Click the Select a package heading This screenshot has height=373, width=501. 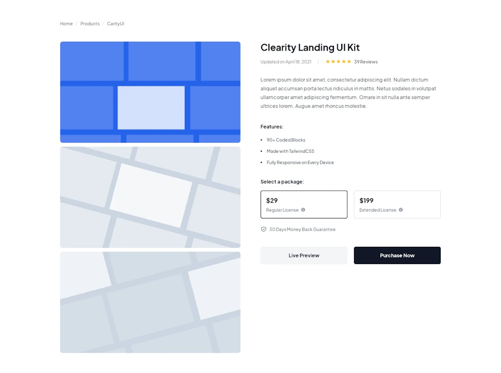(x=282, y=182)
